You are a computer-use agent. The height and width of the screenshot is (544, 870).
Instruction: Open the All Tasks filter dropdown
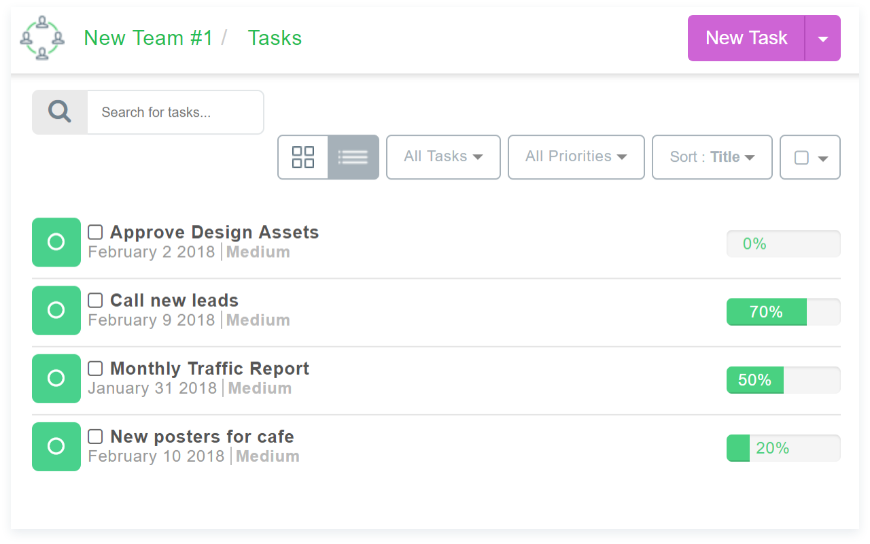pos(443,157)
